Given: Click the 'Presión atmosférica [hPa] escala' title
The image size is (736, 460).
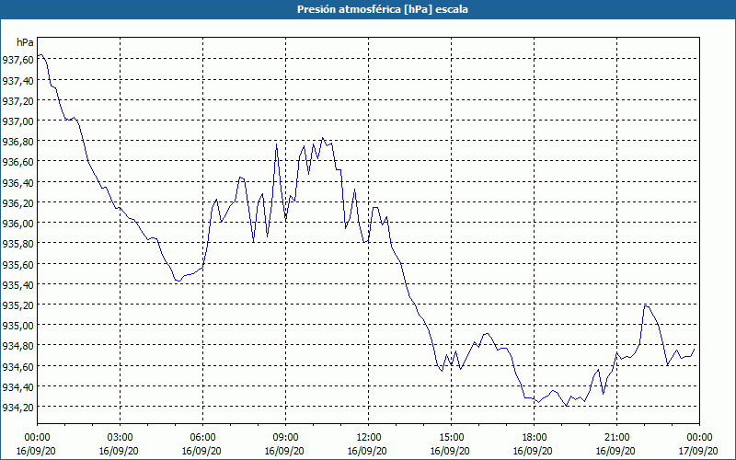Looking at the screenshot, I should (x=382, y=9).
